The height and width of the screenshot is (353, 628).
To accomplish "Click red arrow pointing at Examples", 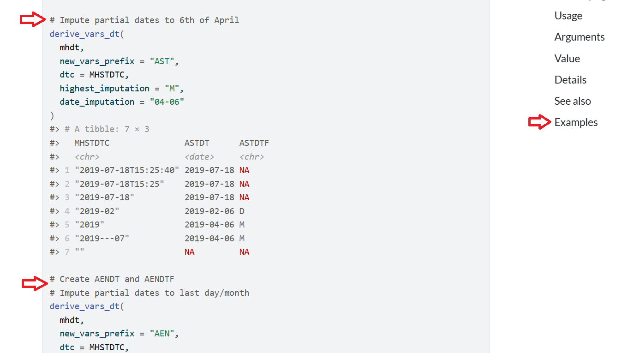I will click(539, 122).
